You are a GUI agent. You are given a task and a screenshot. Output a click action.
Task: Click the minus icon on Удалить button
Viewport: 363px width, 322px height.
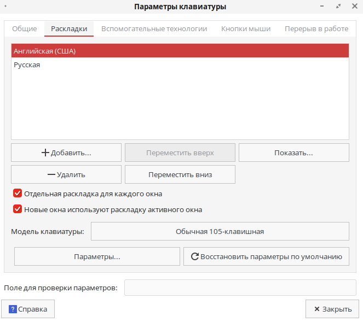pos(51,175)
